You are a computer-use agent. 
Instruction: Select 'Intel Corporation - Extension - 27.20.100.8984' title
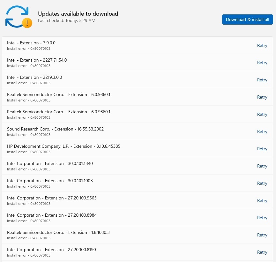point(52,215)
